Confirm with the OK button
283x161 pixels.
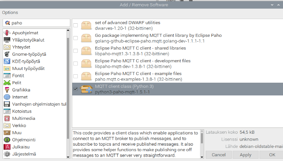point(272,155)
